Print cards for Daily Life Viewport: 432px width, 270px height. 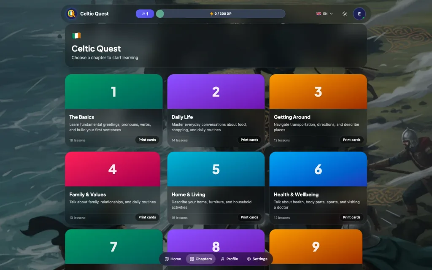click(249, 140)
